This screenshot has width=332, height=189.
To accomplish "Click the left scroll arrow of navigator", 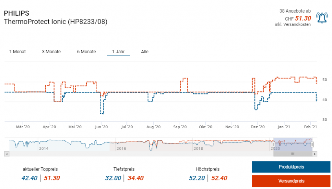I will pyautogui.click(x=7, y=154).
